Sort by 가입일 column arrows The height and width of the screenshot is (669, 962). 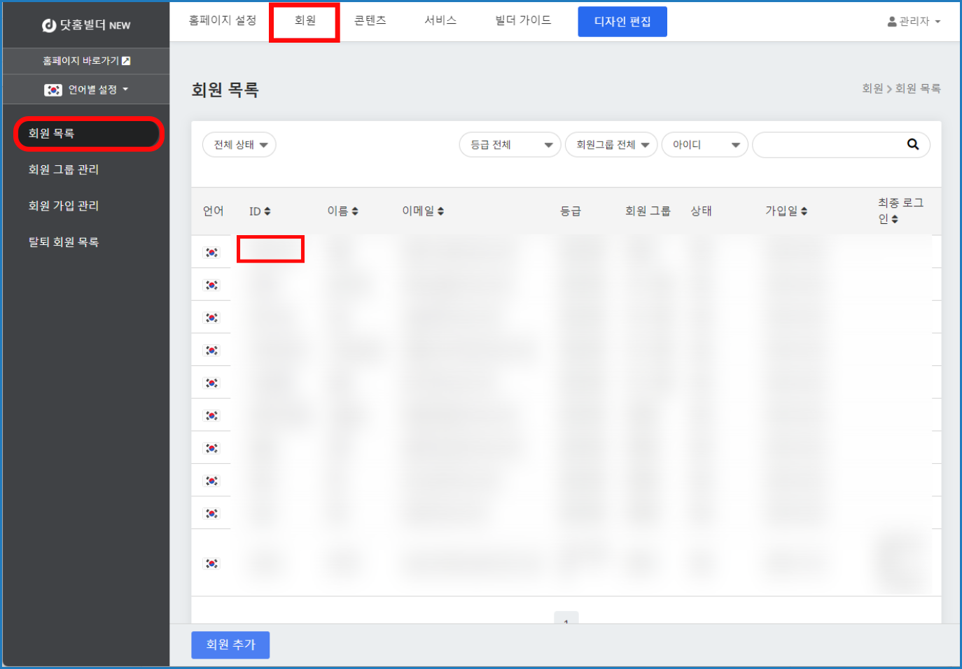(804, 211)
